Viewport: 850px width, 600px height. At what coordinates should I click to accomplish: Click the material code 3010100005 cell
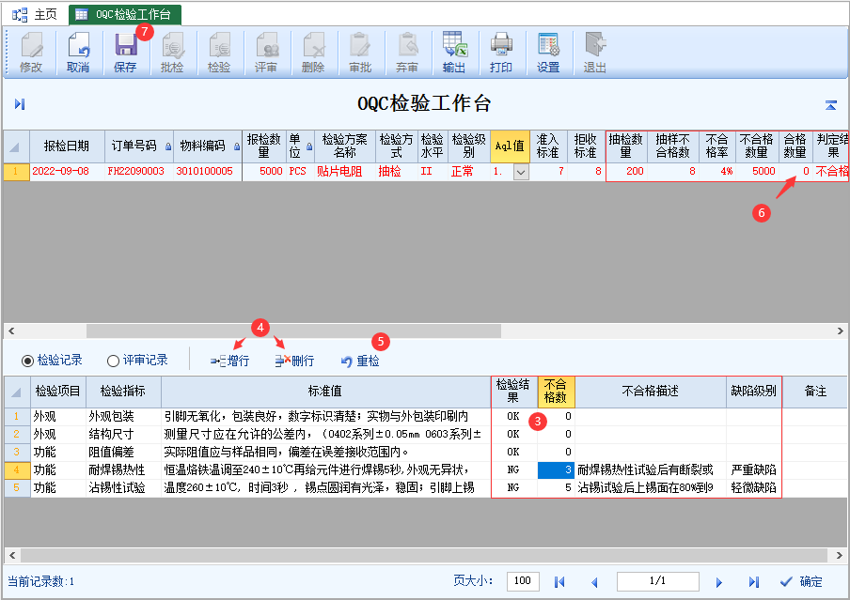click(208, 172)
